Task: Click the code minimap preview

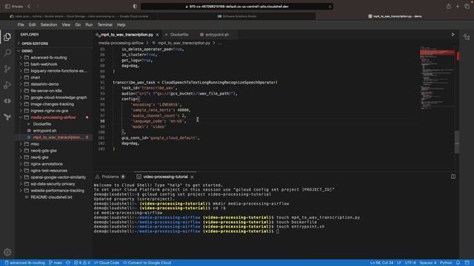Action: tap(437, 78)
